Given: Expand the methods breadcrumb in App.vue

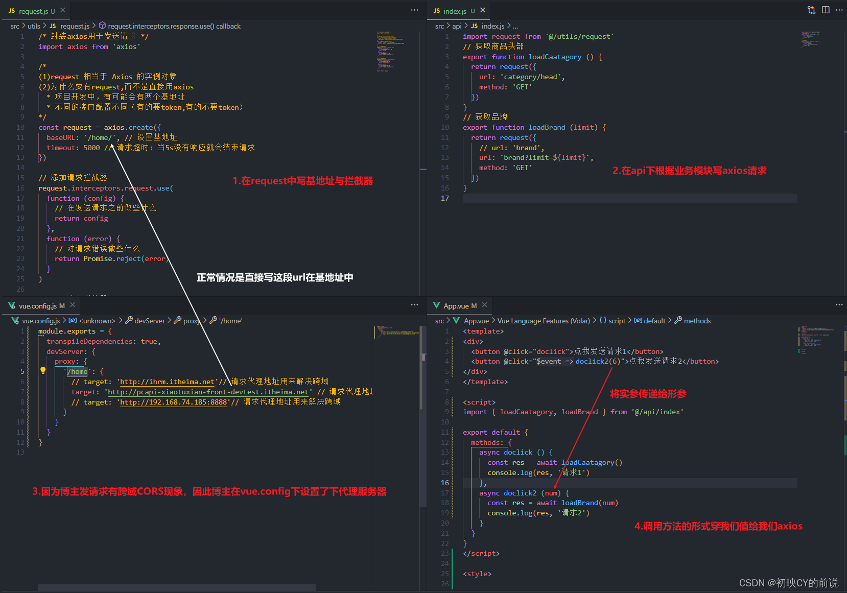Looking at the screenshot, I should 697,321.
